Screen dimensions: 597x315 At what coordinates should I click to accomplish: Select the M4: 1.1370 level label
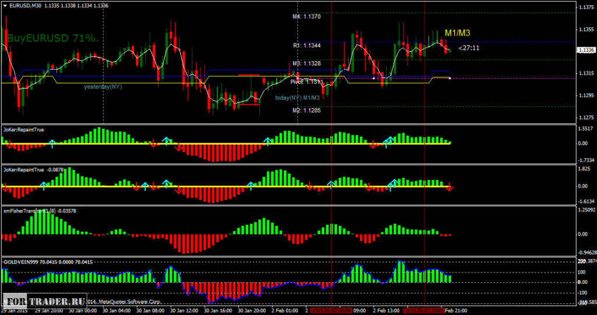tap(307, 17)
